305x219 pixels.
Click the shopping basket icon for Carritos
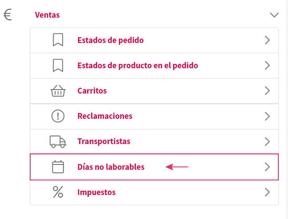(58, 91)
